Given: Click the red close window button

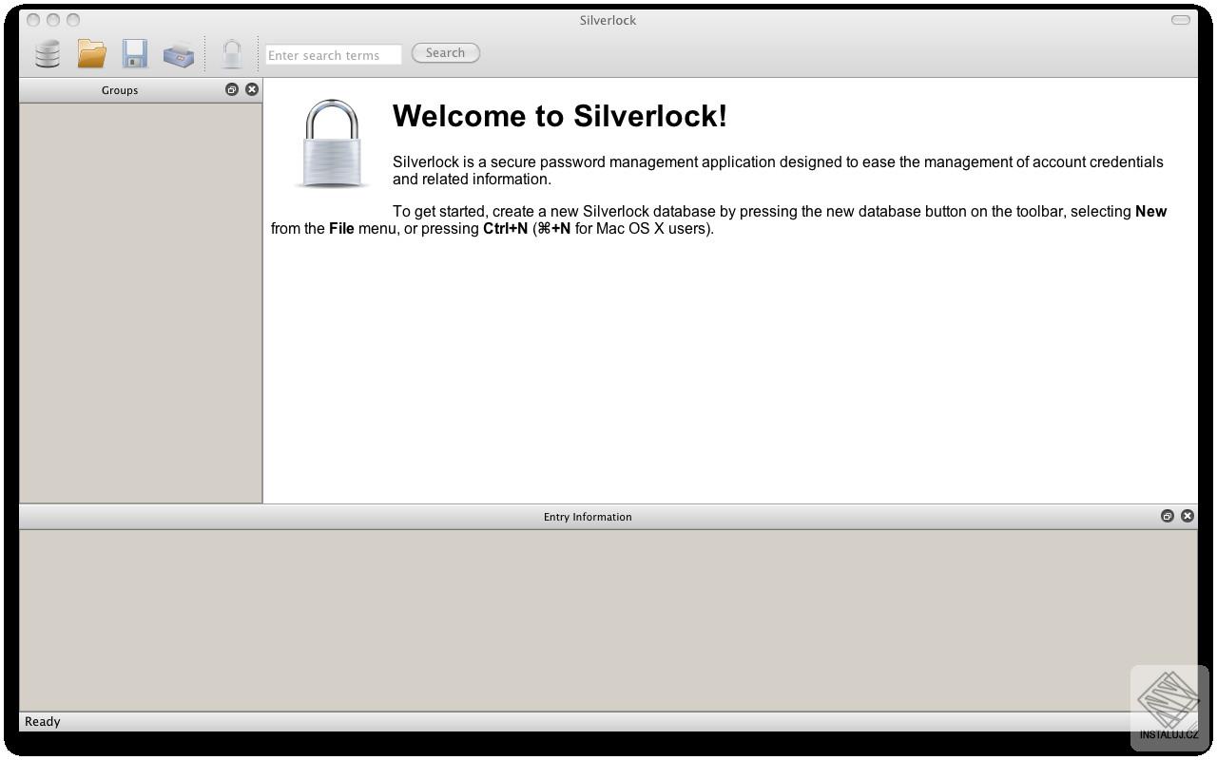Looking at the screenshot, I should [x=33, y=20].
